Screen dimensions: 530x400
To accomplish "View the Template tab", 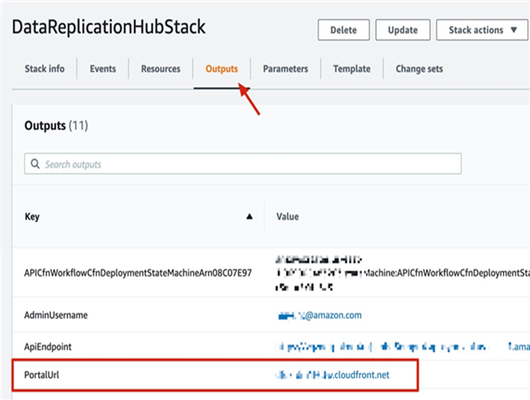I will pos(352,69).
